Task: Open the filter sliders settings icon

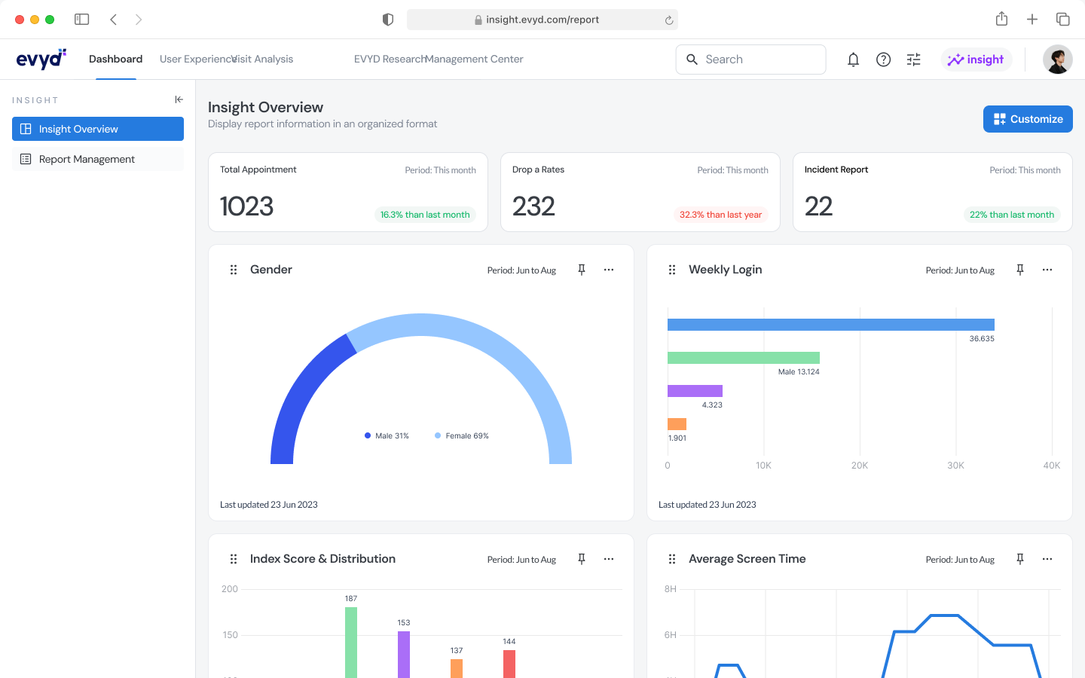Action: [x=913, y=60]
